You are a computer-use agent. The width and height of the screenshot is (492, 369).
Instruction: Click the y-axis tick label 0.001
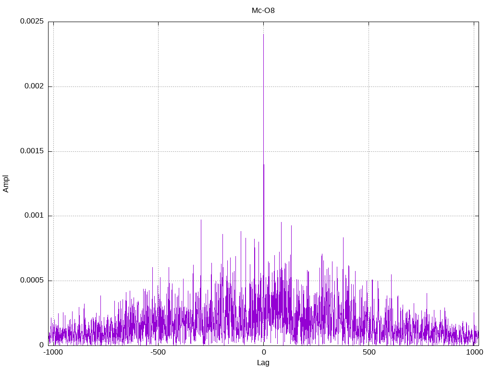[x=34, y=215]
